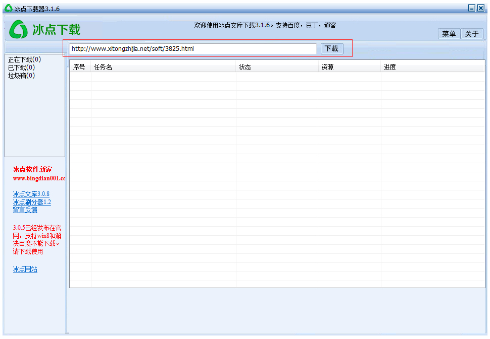The height and width of the screenshot is (339, 490).
Task: Open the 冰点刷分器1.2 link
Action: (32, 202)
